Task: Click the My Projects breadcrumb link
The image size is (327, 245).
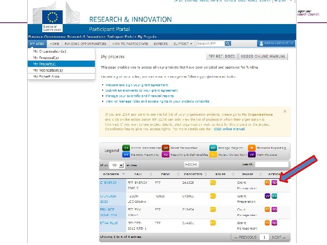Action: point(147,37)
